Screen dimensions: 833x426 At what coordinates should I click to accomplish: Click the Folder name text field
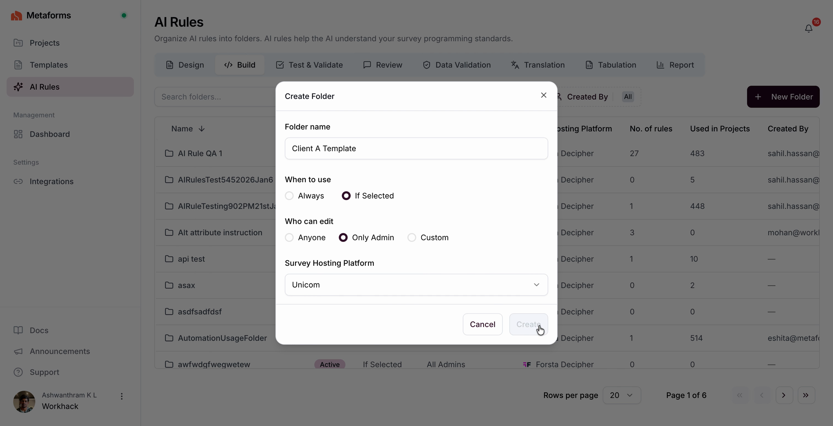(x=416, y=148)
